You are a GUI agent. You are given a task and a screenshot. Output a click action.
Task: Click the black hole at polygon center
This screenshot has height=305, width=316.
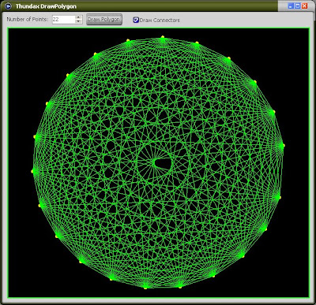(164, 163)
